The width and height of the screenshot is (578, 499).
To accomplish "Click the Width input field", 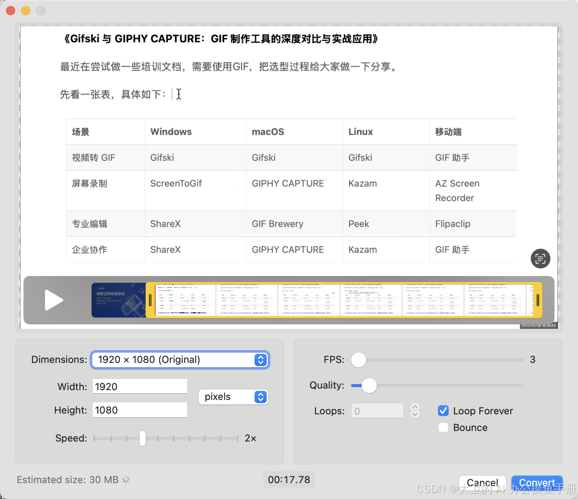I will click(x=140, y=386).
